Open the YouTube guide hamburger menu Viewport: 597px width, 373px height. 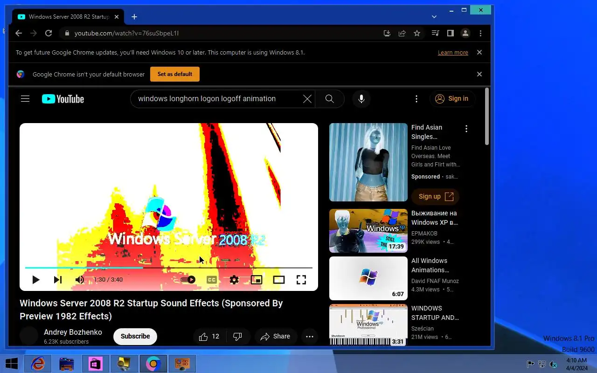[25, 99]
